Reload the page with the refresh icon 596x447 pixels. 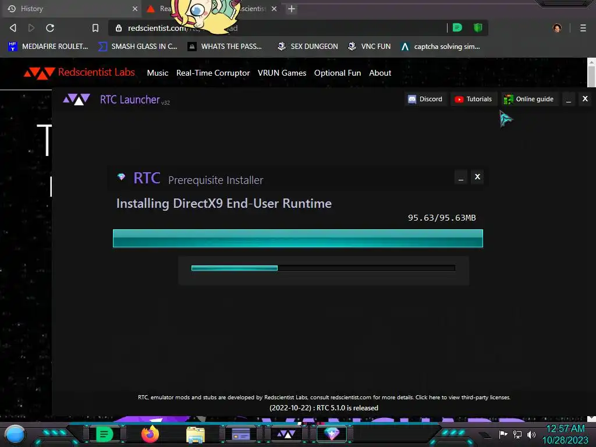coord(50,28)
